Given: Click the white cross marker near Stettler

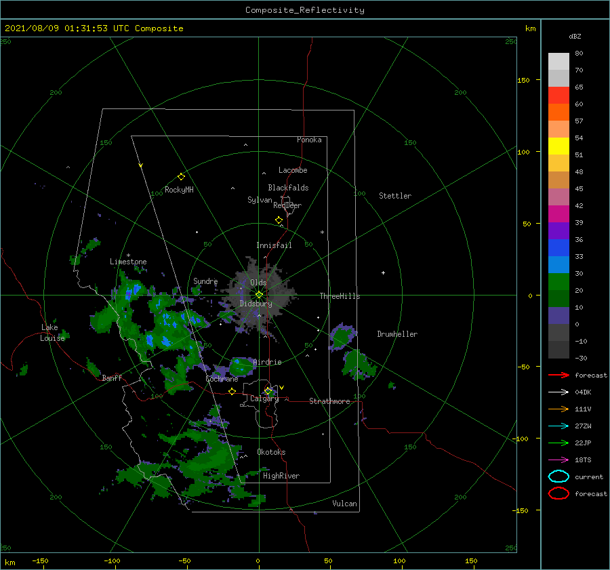Looking at the screenshot, I should [383, 272].
